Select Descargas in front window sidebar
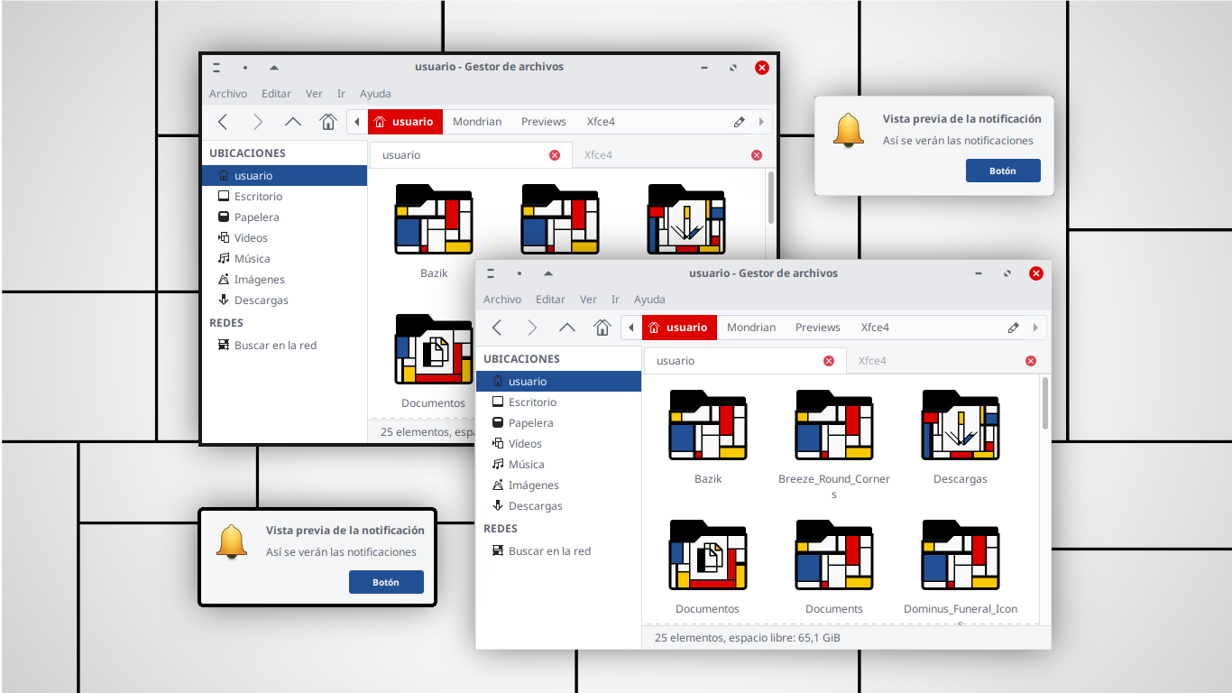 (x=558, y=506)
